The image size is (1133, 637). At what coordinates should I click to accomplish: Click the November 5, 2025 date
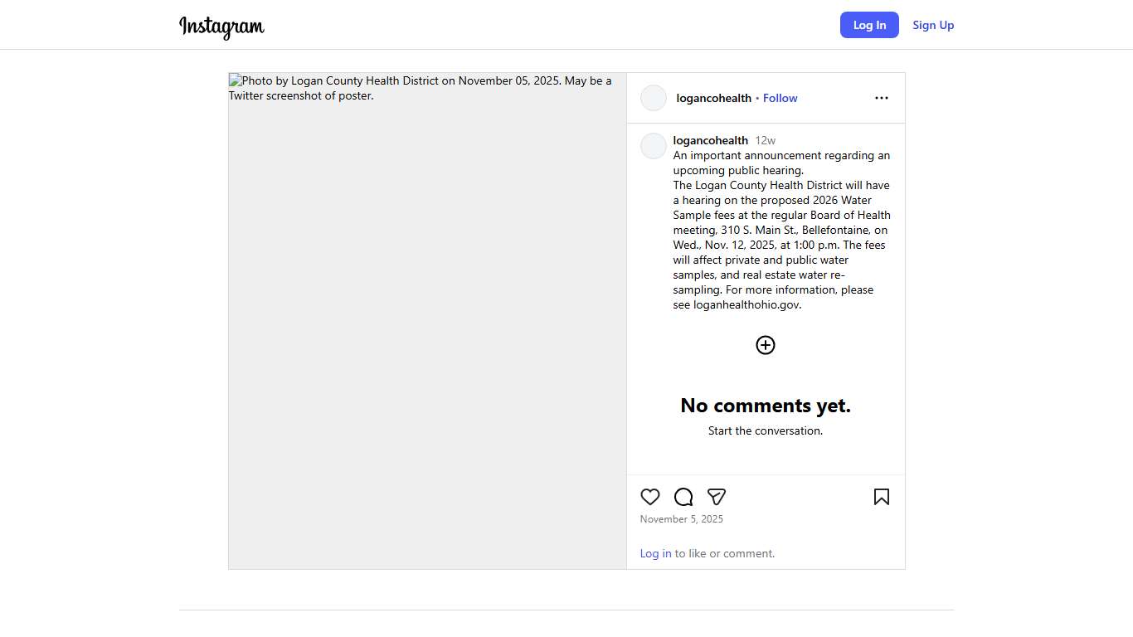point(681,519)
